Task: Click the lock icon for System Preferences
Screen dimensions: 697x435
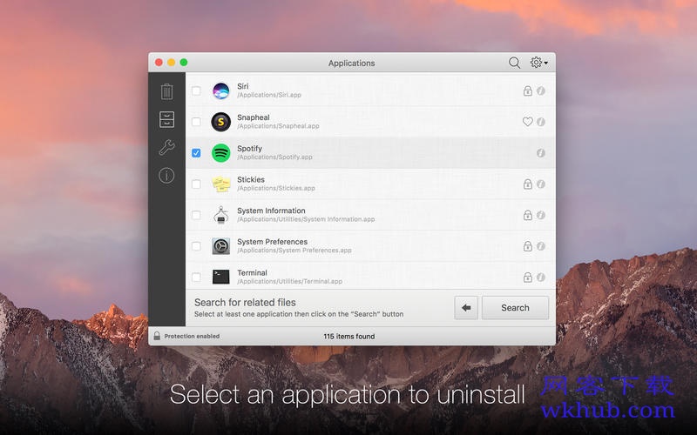Action: 528,246
